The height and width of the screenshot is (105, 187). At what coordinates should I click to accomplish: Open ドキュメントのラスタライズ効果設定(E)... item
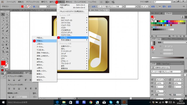click(73, 11)
